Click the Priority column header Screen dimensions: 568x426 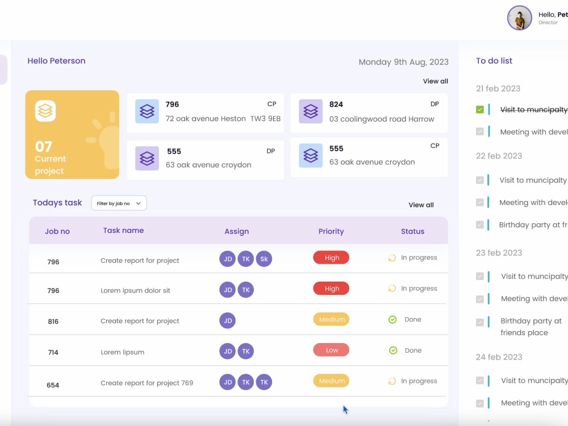331,232
